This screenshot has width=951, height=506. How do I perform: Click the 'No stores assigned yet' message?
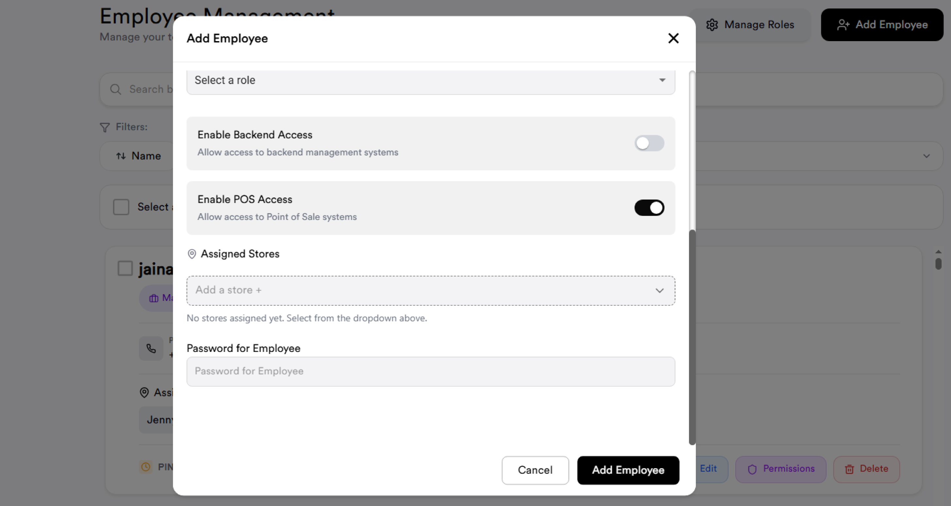(x=307, y=318)
